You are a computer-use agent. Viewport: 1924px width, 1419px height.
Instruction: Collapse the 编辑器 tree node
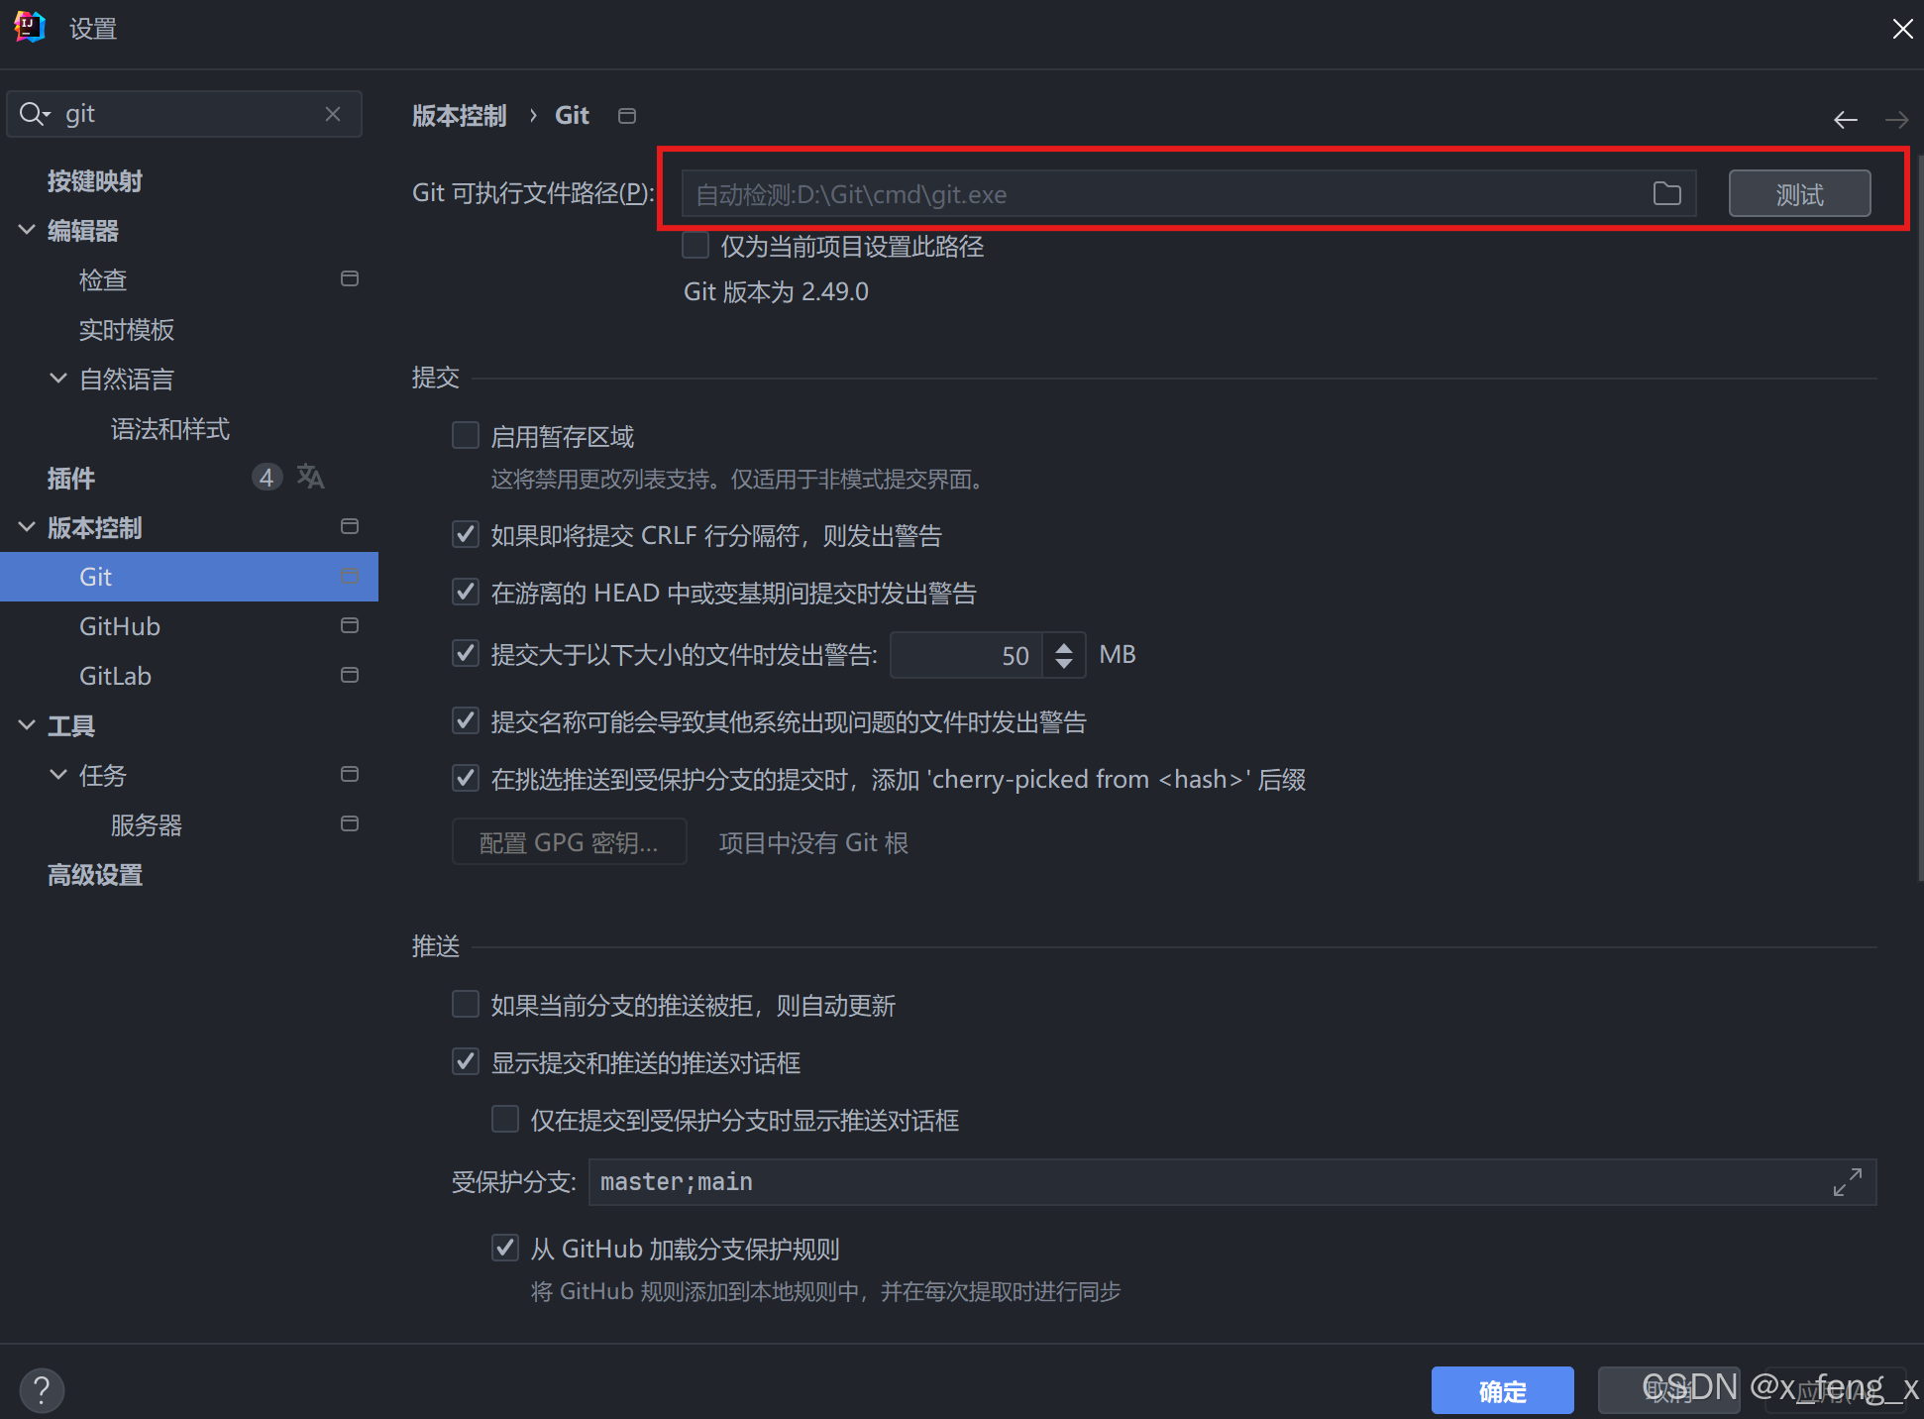click(27, 230)
